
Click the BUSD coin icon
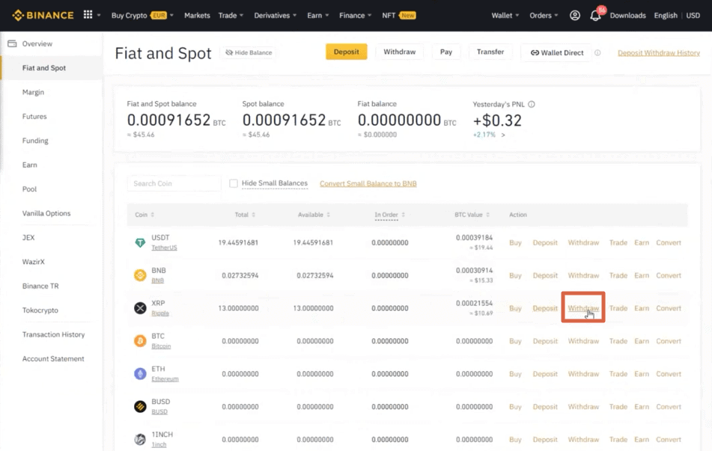(140, 407)
